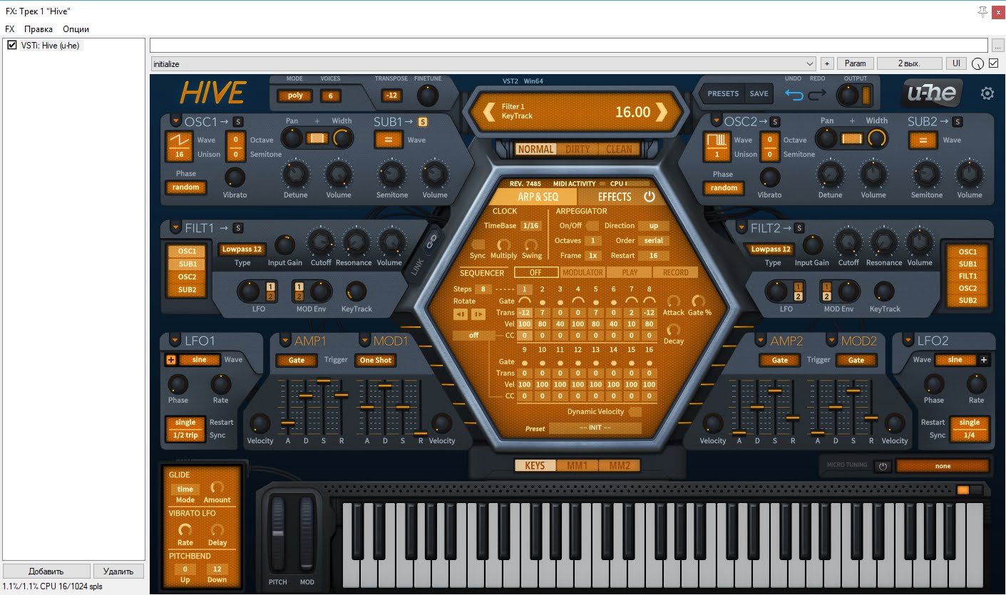Toggle the Effects power icon
Screen dimensions: 1006x595
point(649,197)
